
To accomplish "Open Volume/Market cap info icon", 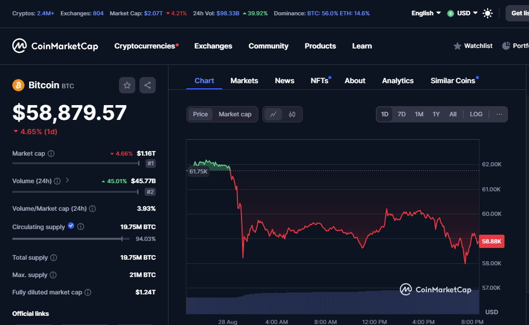I will click(92, 209).
